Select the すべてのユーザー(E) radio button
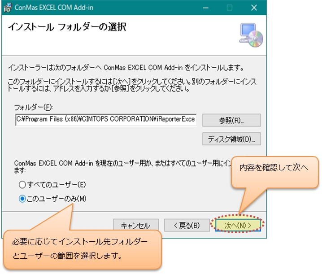The image size is (322, 274). [22, 184]
